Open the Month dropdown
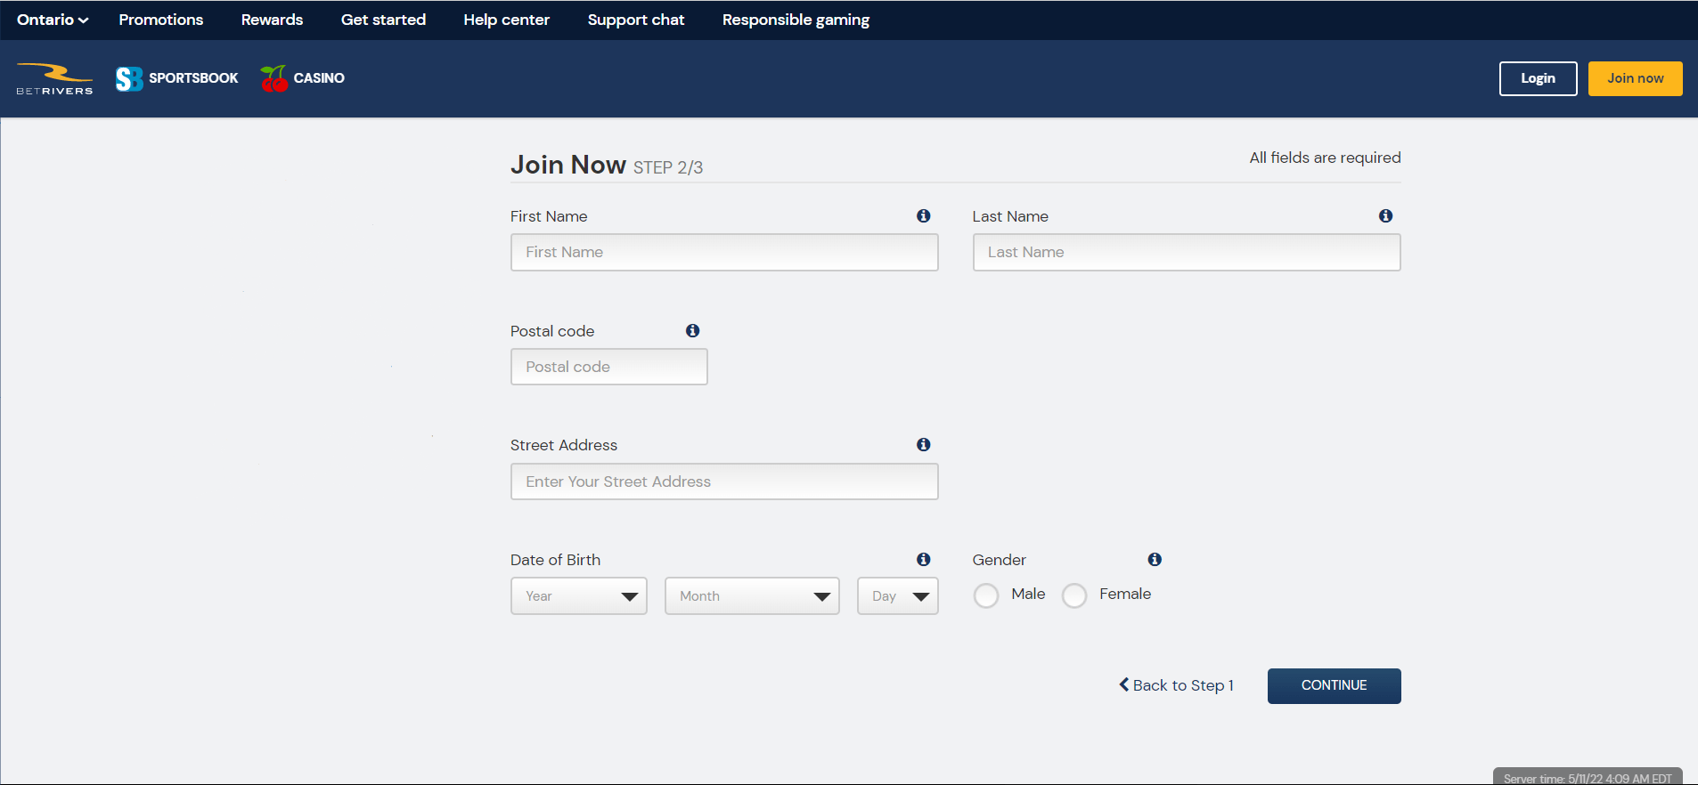1698x785 pixels. (x=752, y=596)
